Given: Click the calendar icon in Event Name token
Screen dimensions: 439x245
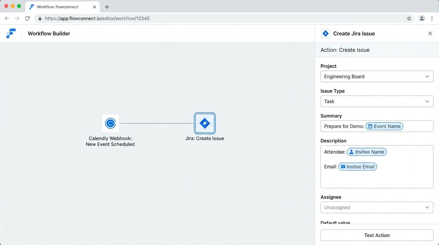Looking at the screenshot, I should pos(372,126).
